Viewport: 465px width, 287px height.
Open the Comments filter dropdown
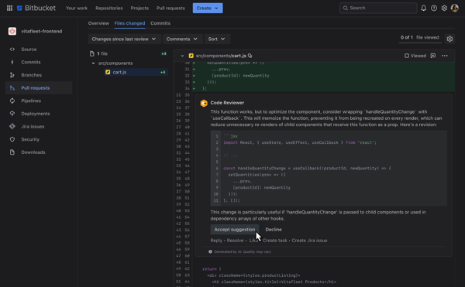click(182, 39)
